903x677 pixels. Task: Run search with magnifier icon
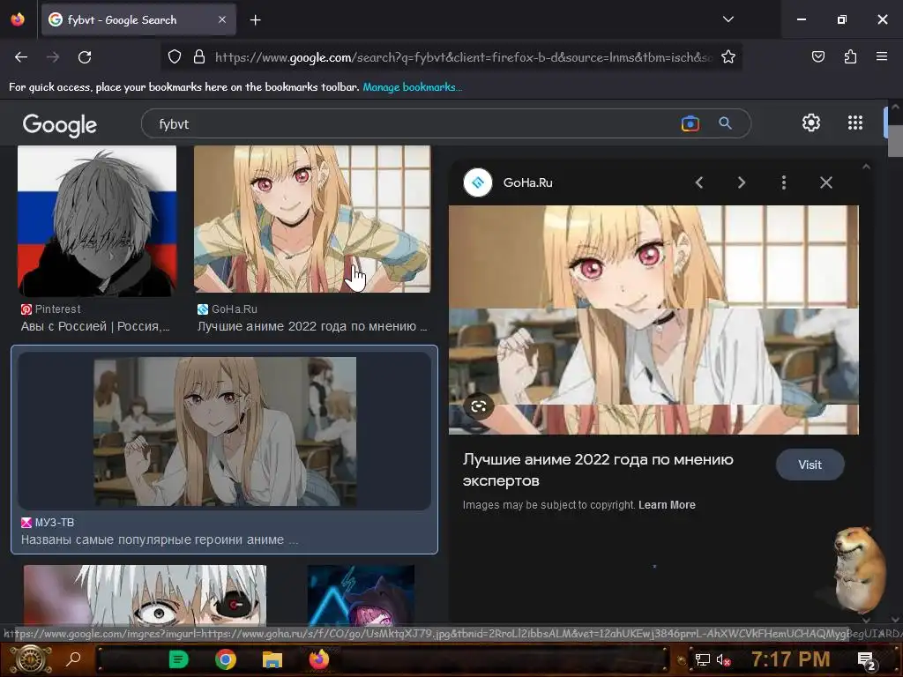click(725, 123)
